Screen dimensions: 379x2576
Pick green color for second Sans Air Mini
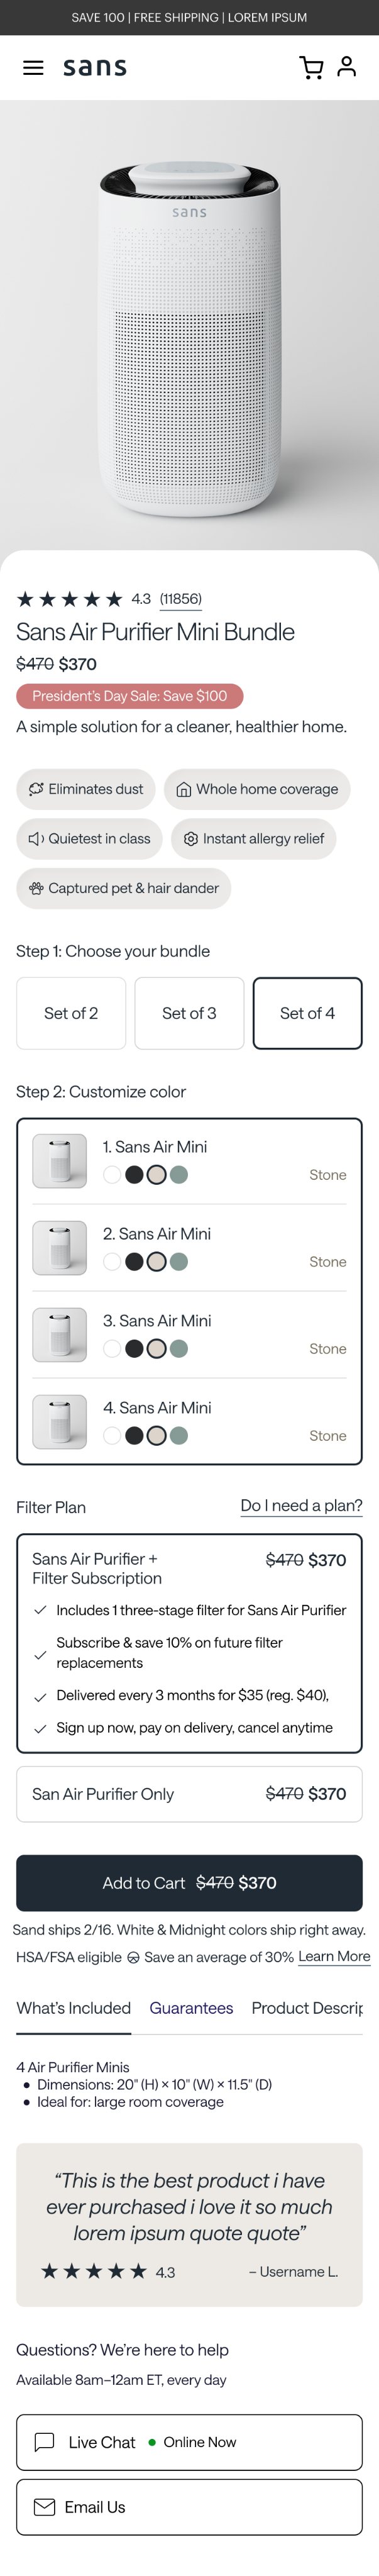pyautogui.click(x=179, y=1262)
